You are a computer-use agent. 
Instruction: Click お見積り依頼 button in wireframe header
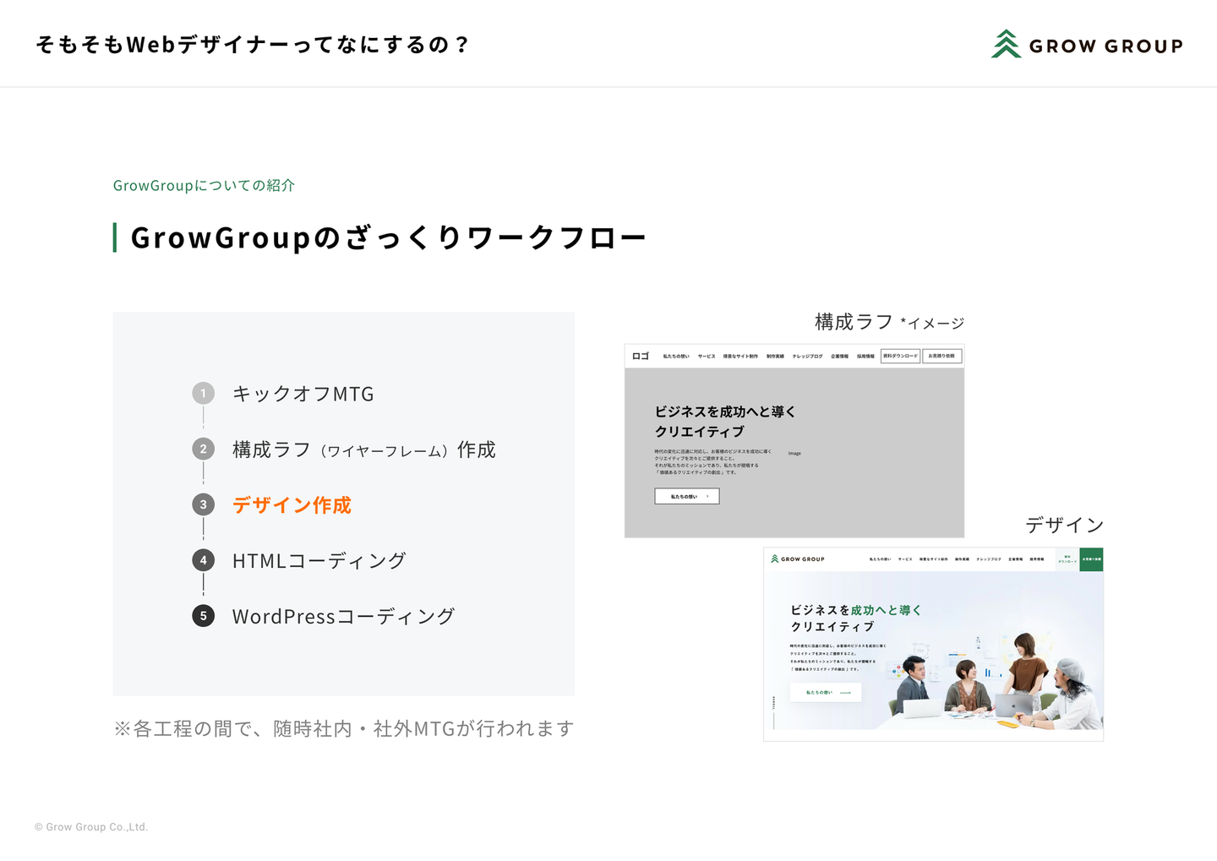(941, 357)
